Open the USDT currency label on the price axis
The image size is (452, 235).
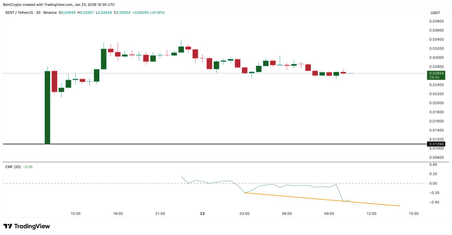pos(435,13)
